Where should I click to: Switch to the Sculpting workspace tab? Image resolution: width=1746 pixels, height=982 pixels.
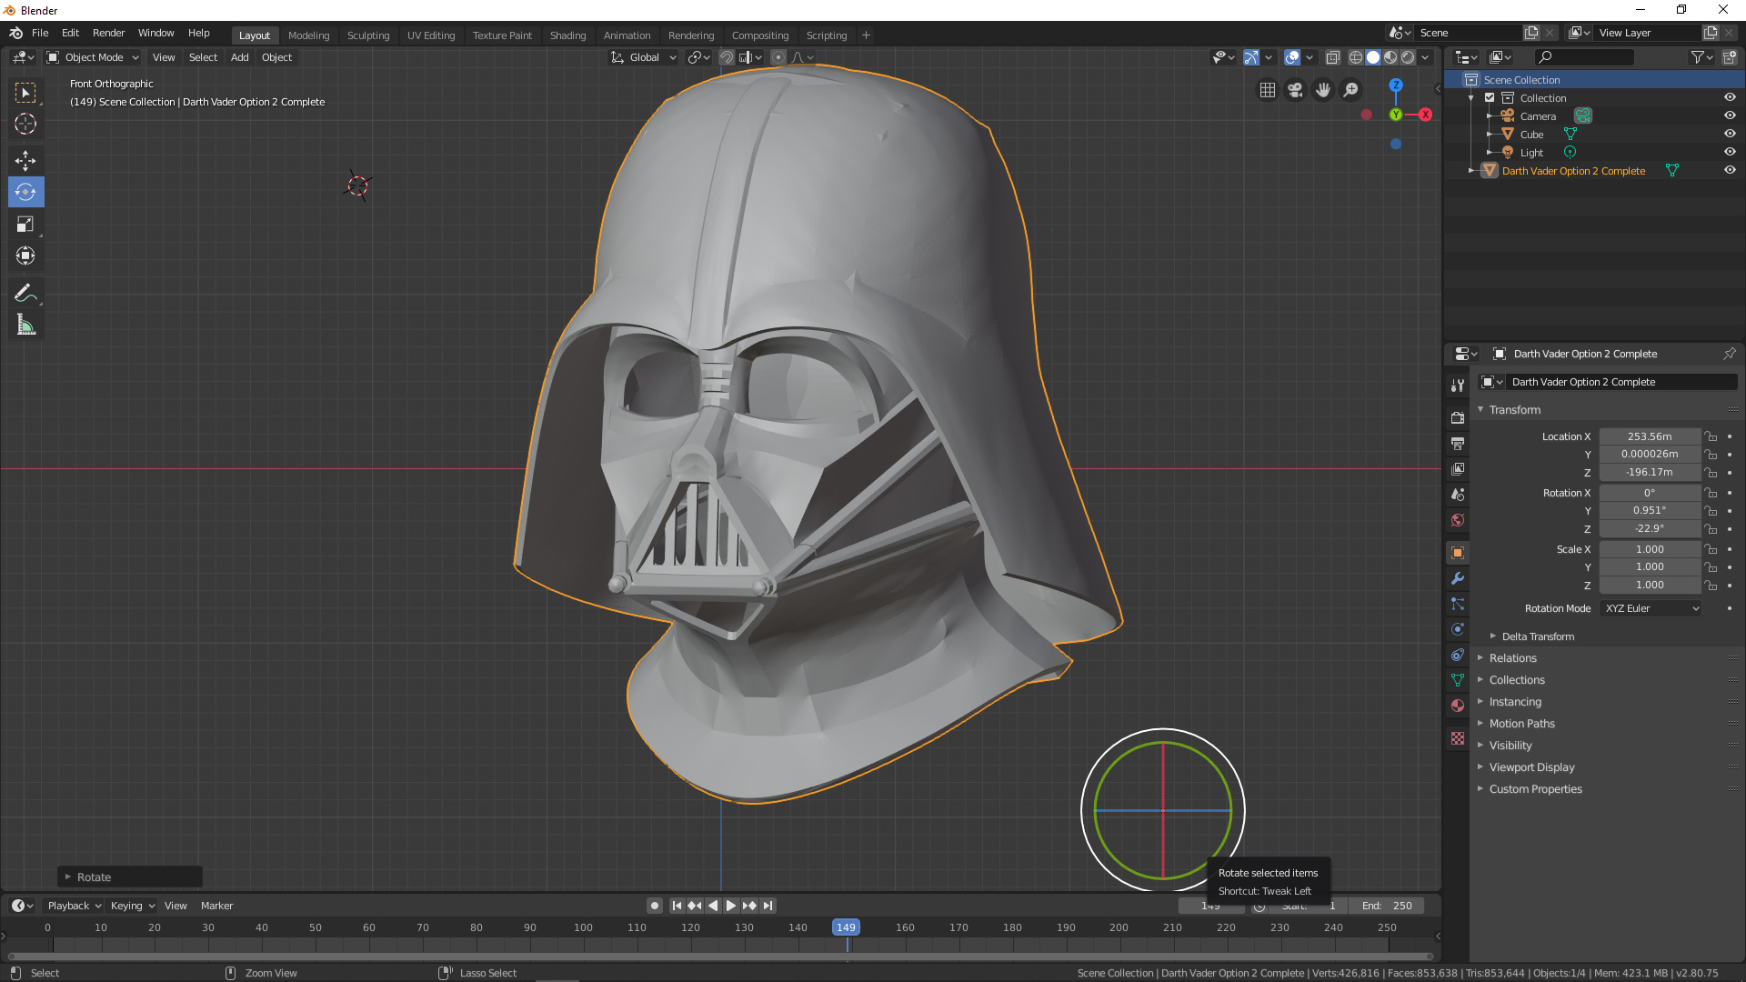click(368, 35)
